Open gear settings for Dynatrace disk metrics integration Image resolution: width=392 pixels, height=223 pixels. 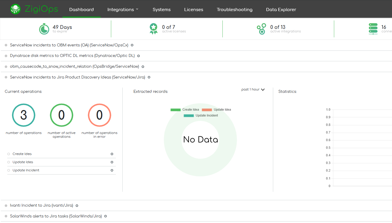138,56
